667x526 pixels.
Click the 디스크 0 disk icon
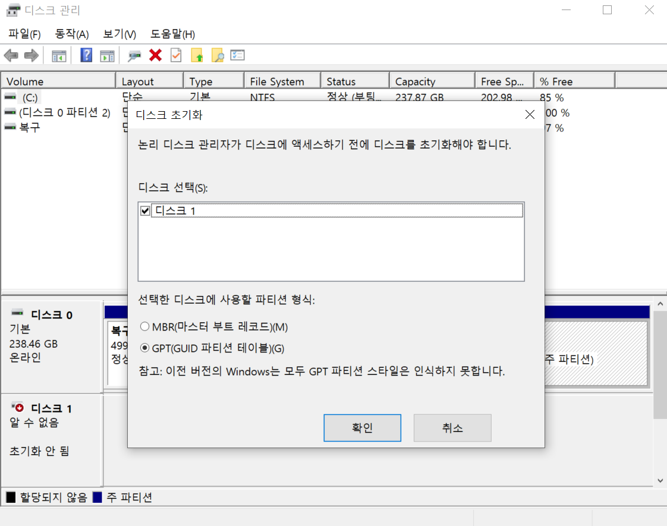17,313
